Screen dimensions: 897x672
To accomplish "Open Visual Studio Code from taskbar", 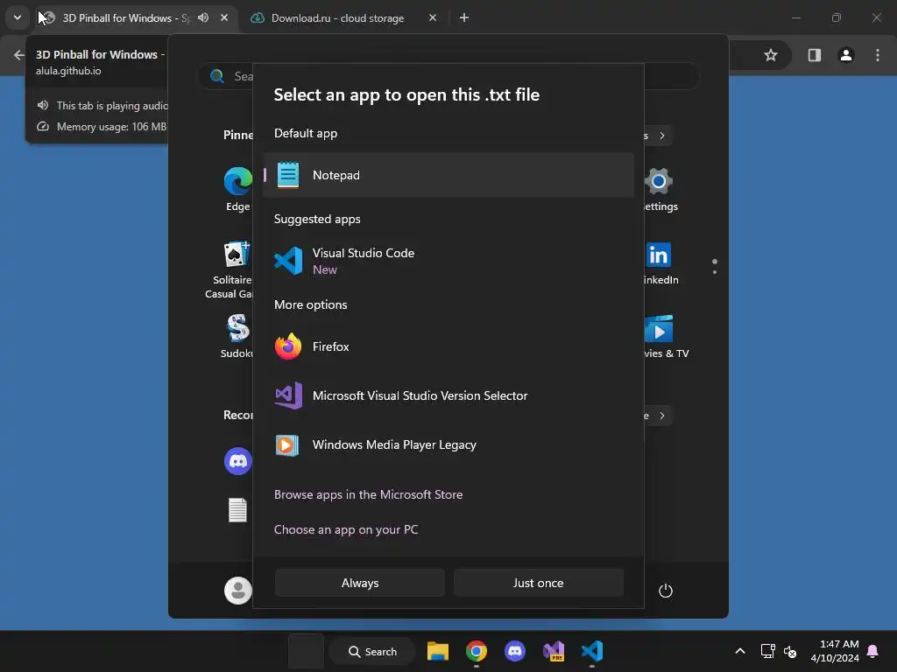I will 592,651.
